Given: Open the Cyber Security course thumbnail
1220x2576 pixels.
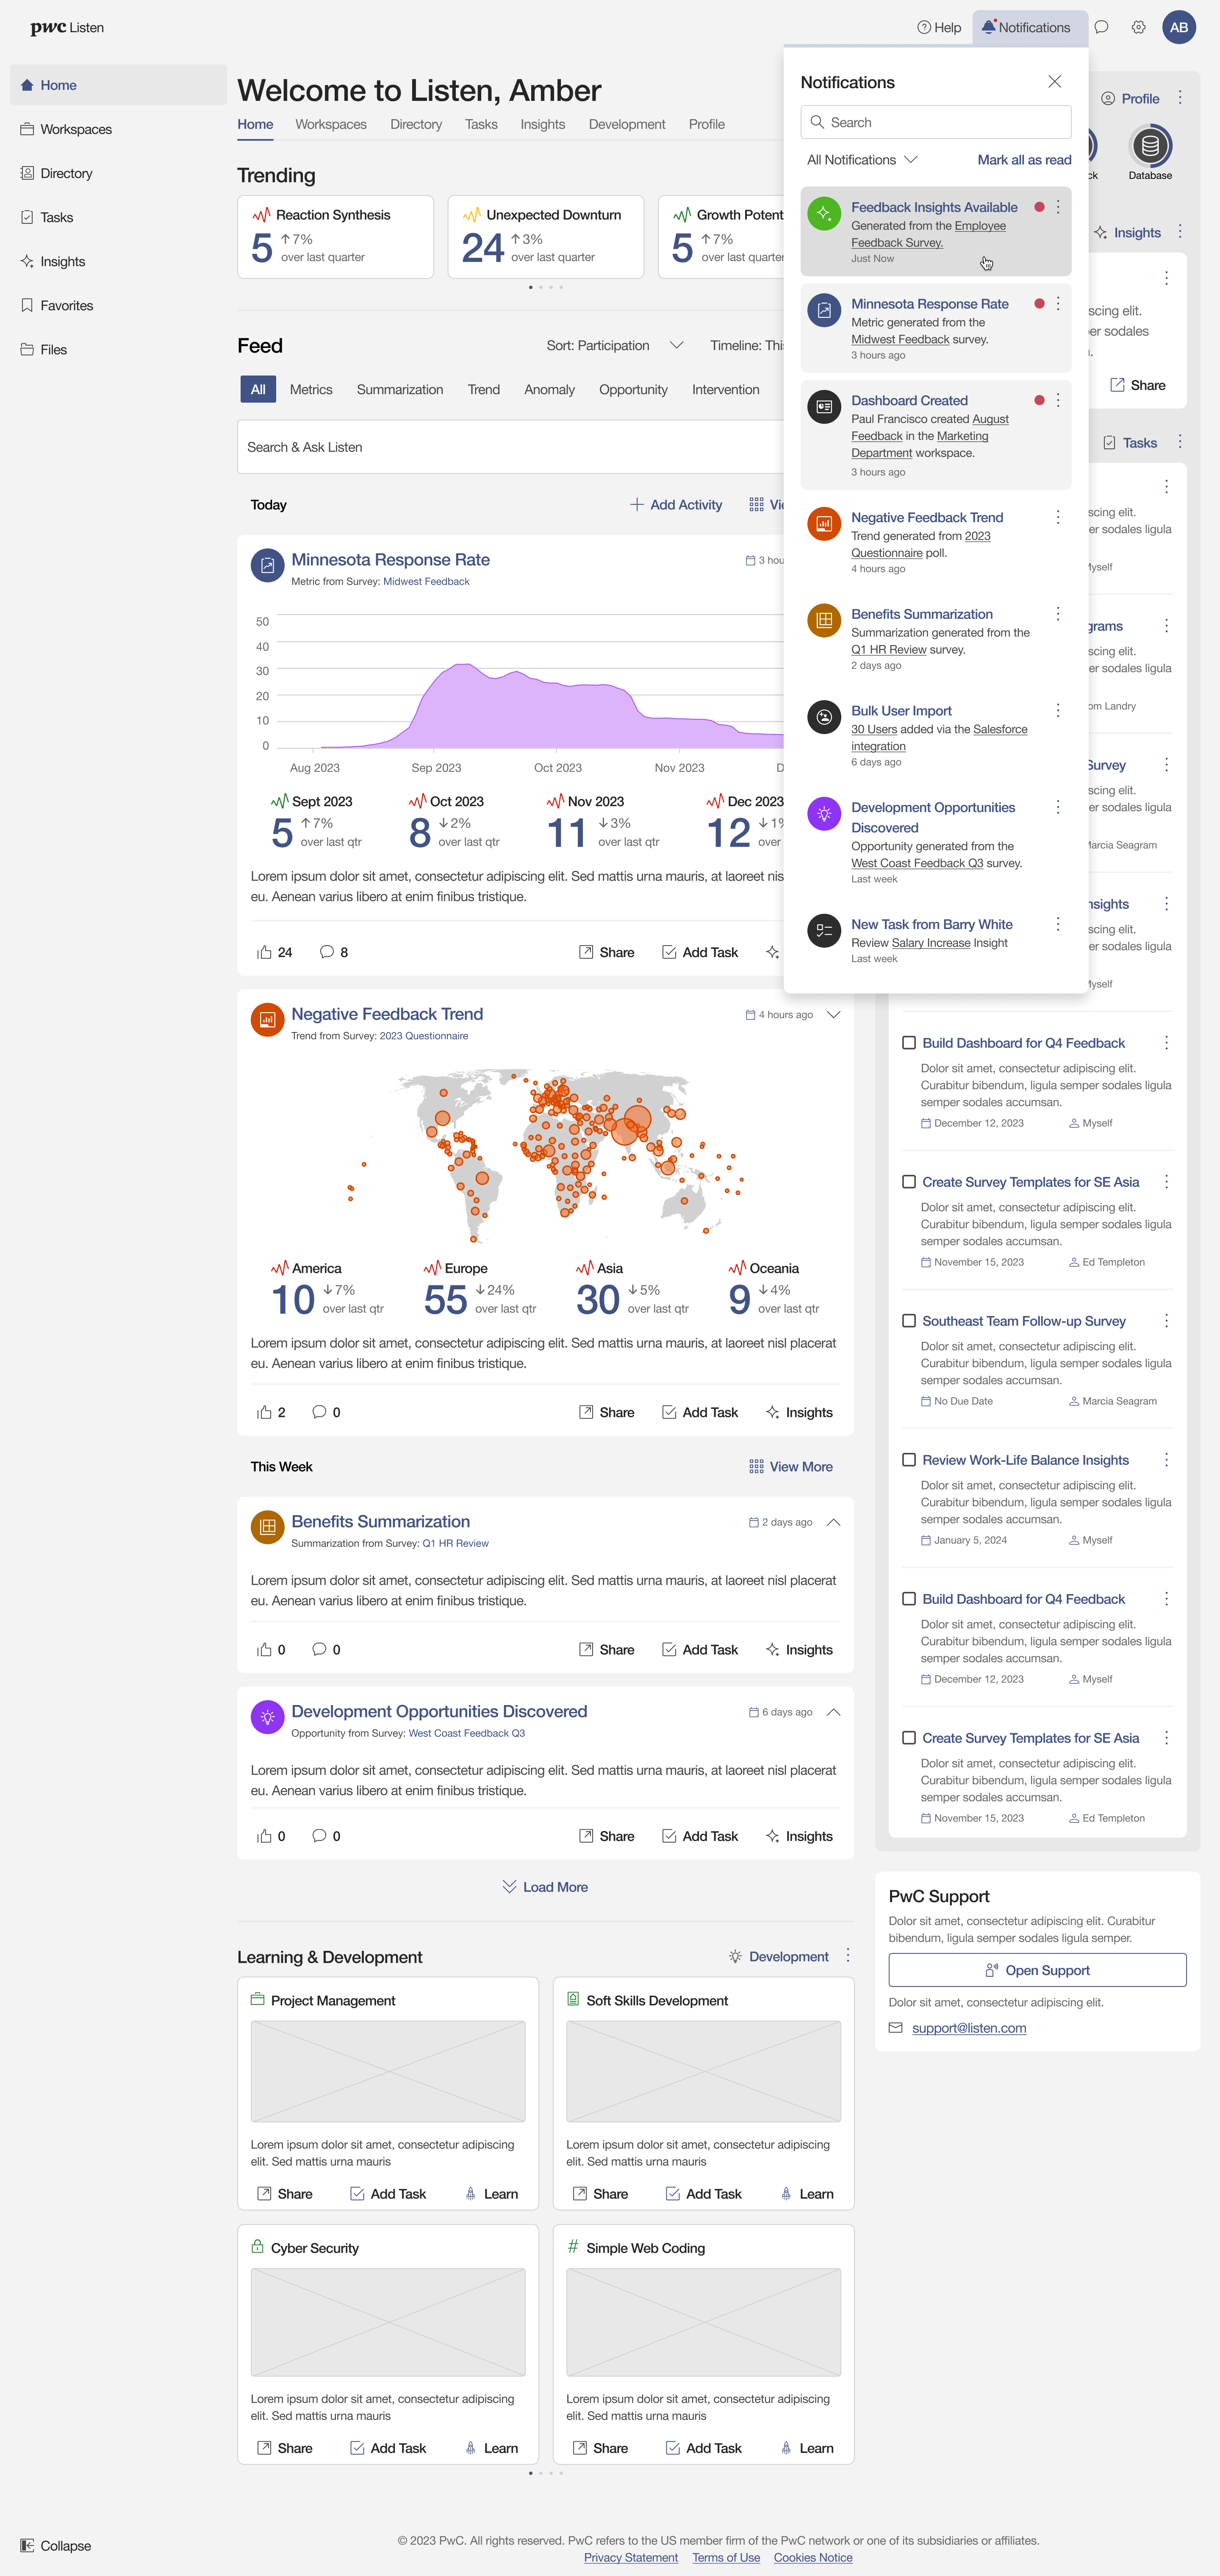Looking at the screenshot, I should [x=388, y=2322].
